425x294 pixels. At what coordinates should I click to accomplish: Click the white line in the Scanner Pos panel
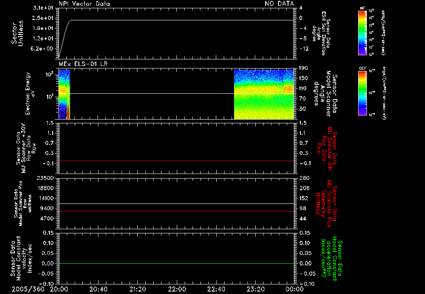click(176, 204)
